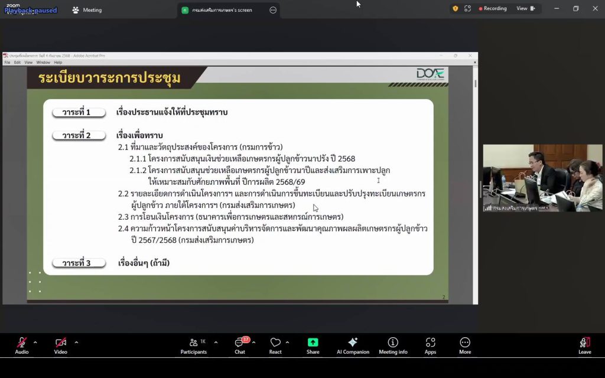This screenshot has width=605, height=378.
Task: Open the Apps panel
Action: coord(430,346)
